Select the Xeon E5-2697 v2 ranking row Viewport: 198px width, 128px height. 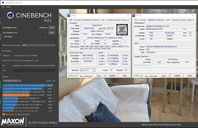(28, 105)
